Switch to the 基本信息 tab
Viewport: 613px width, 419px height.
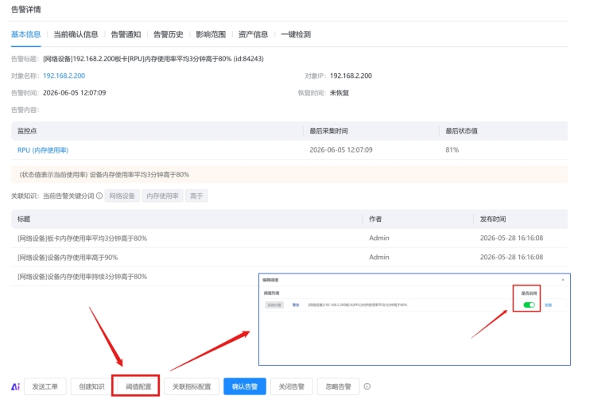25,34
